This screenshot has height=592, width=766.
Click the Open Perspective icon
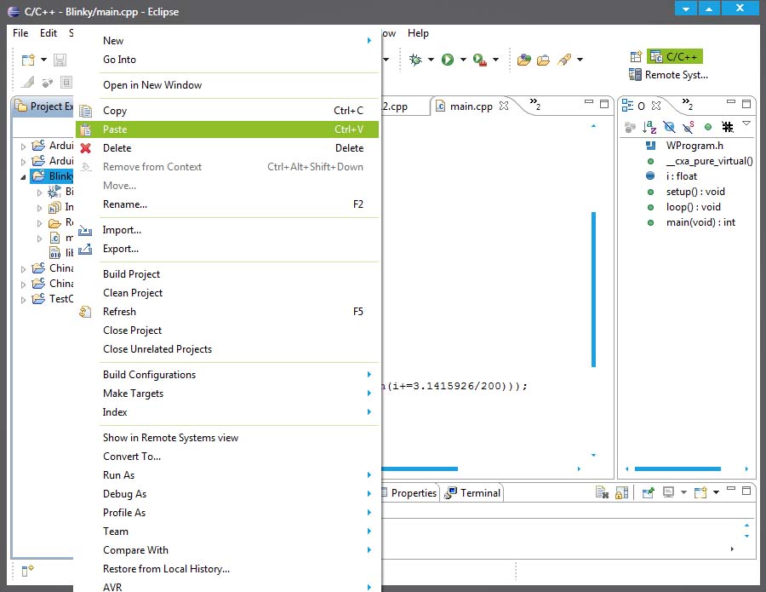click(636, 57)
